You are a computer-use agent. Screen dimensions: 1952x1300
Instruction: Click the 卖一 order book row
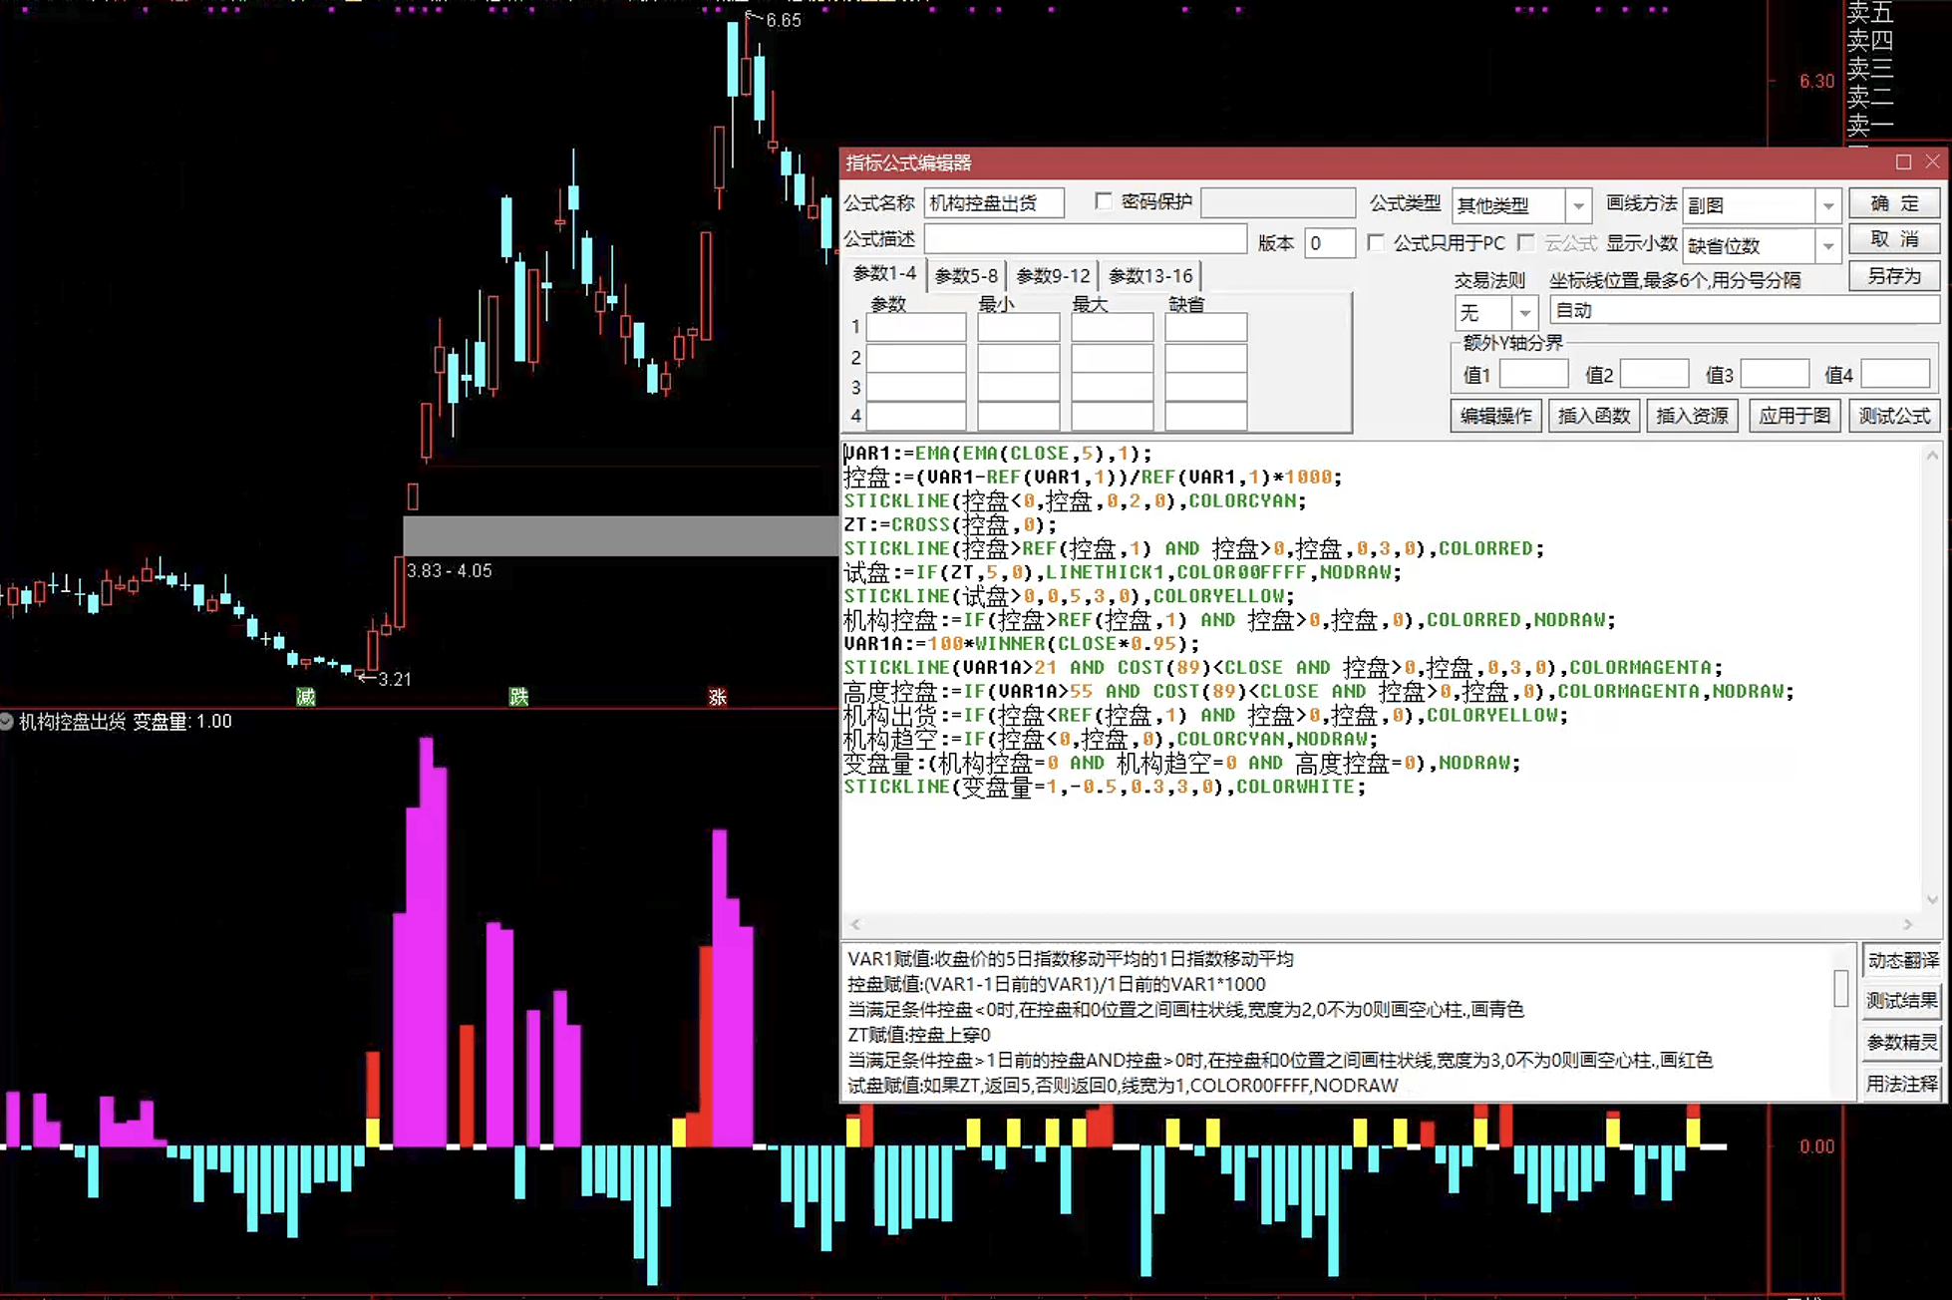pyautogui.click(x=1870, y=127)
